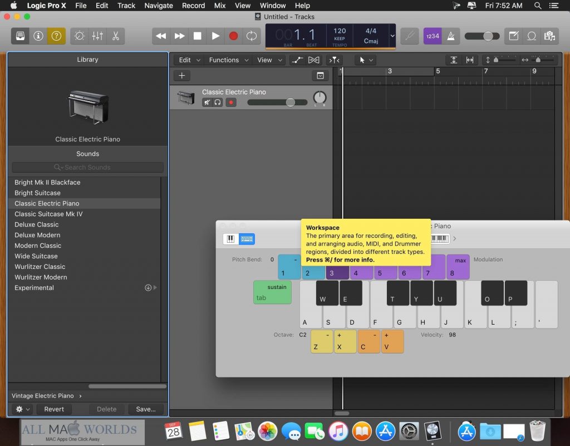The width and height of the screenshot is (570, 446).
Task: Toggle horizontal auto zoom button
Action: pyautogui.click(x=470, y=60)
